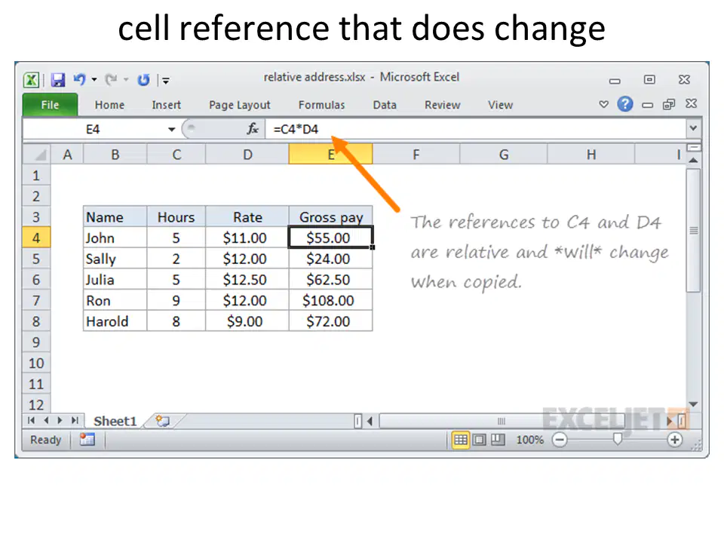Click the vertical scrollbar down arrow
The image size is (724, 543).
[x=694, y=404]
